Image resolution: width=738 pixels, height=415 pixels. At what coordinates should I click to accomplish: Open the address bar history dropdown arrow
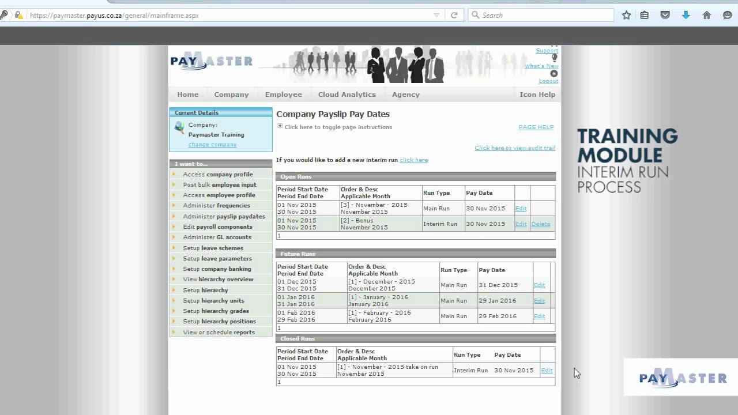point(437,16)
